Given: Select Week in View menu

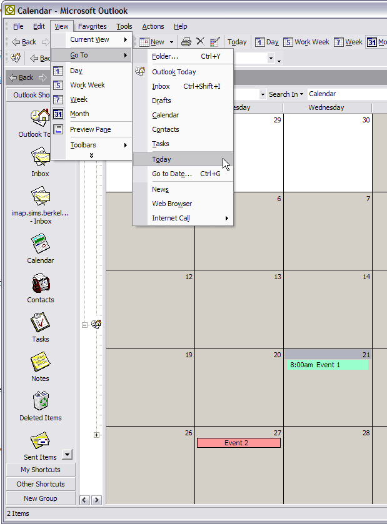Looking at the screenshot, I should pyautogui.click(x=92, y=99).
